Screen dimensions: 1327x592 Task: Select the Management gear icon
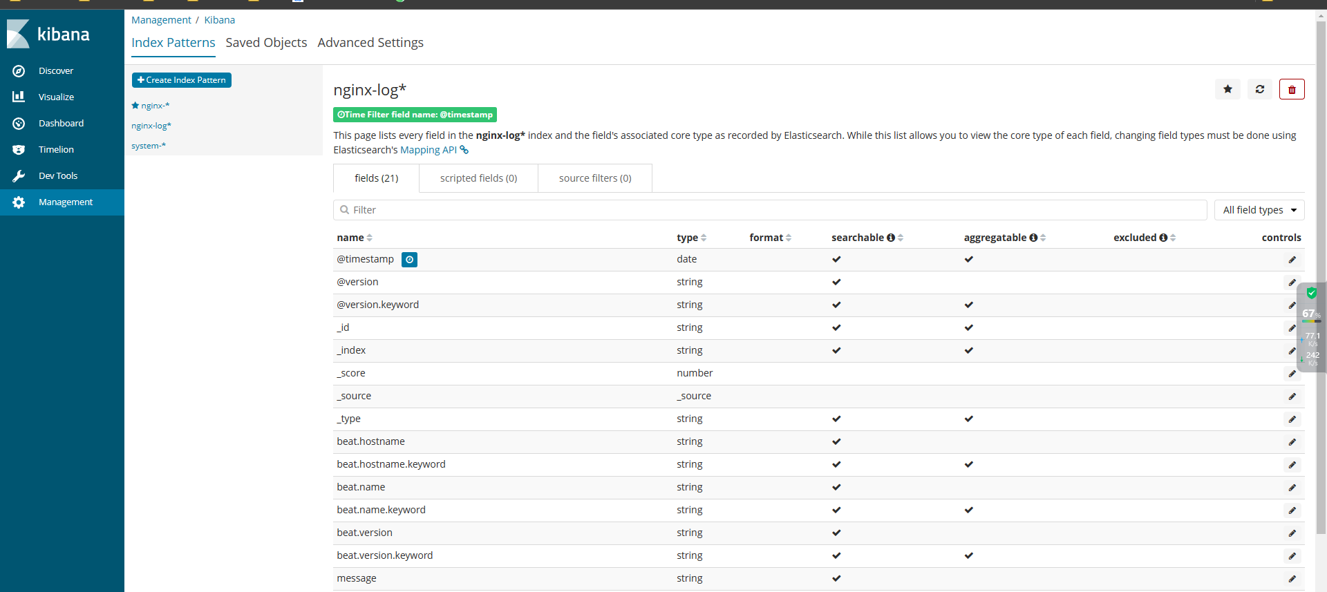tap(19, 202)
